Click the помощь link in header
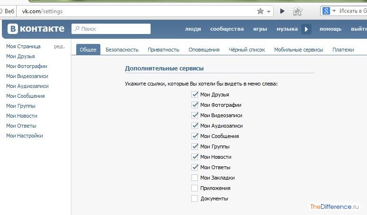Image resolution: width=367 pixels, height=215 pixels. pyautogui.click(x=331, y=29)
